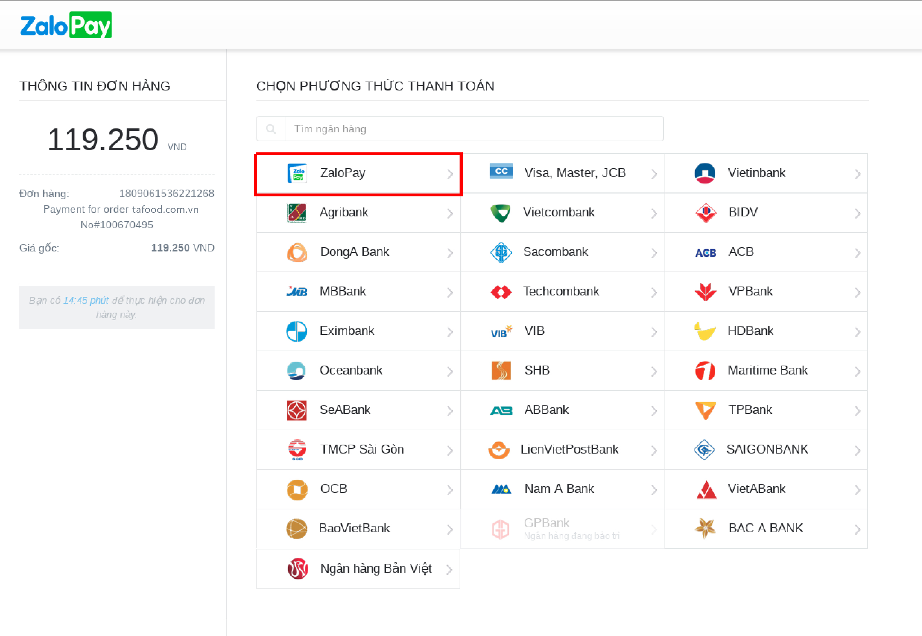Select BaoVietBank payment option
The height and width of the screenshot is (636, 922).
[x=359, y=529]
